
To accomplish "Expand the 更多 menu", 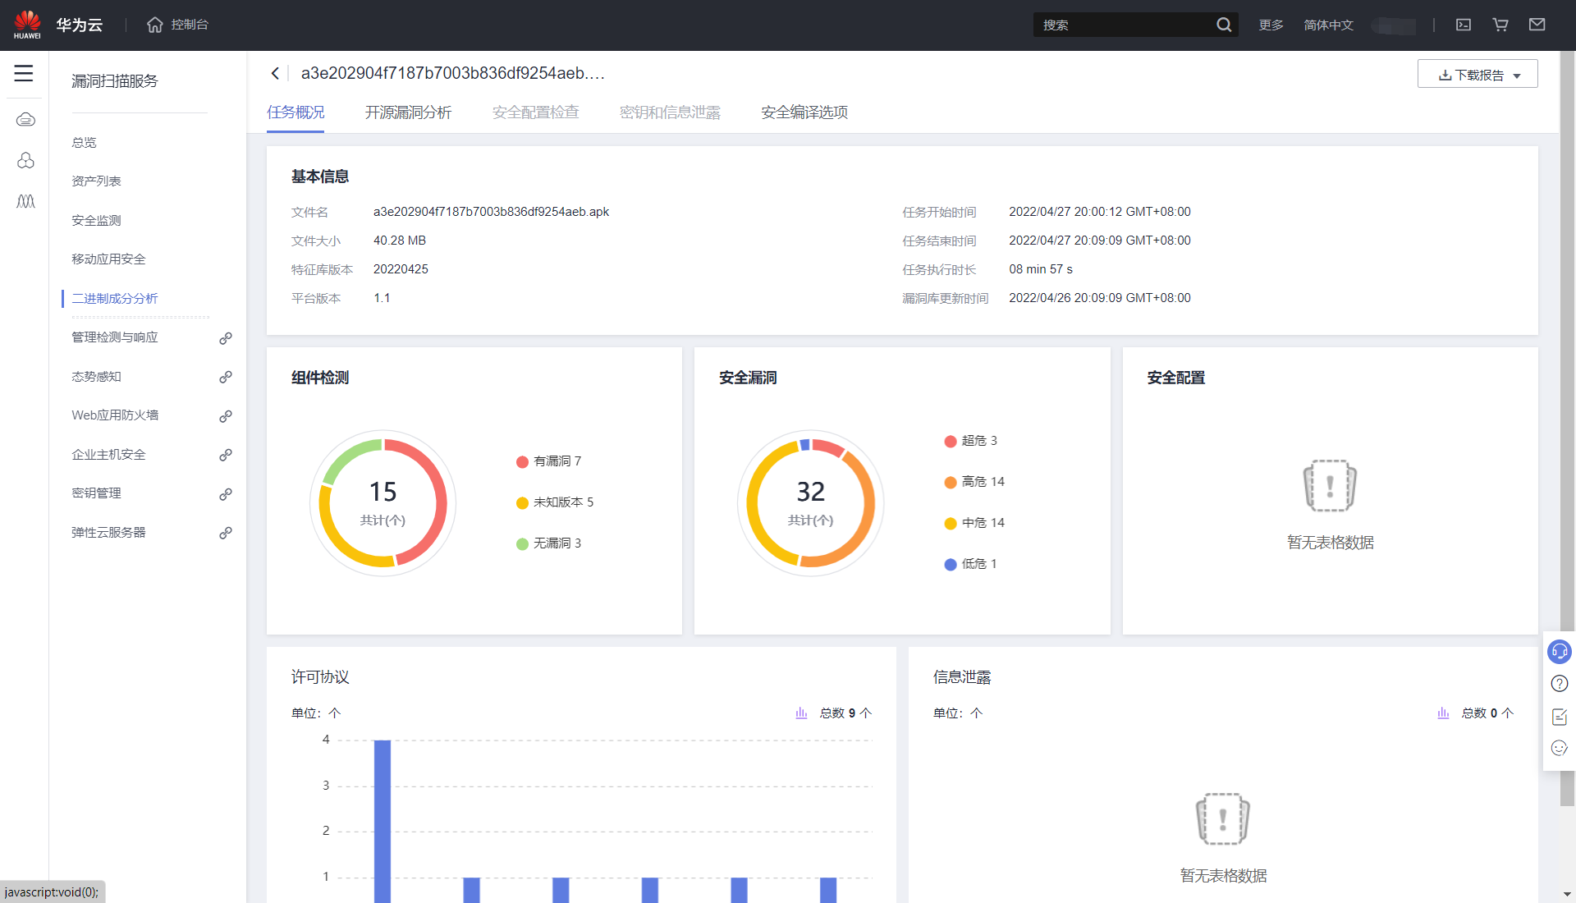I will pos(1271,25).
